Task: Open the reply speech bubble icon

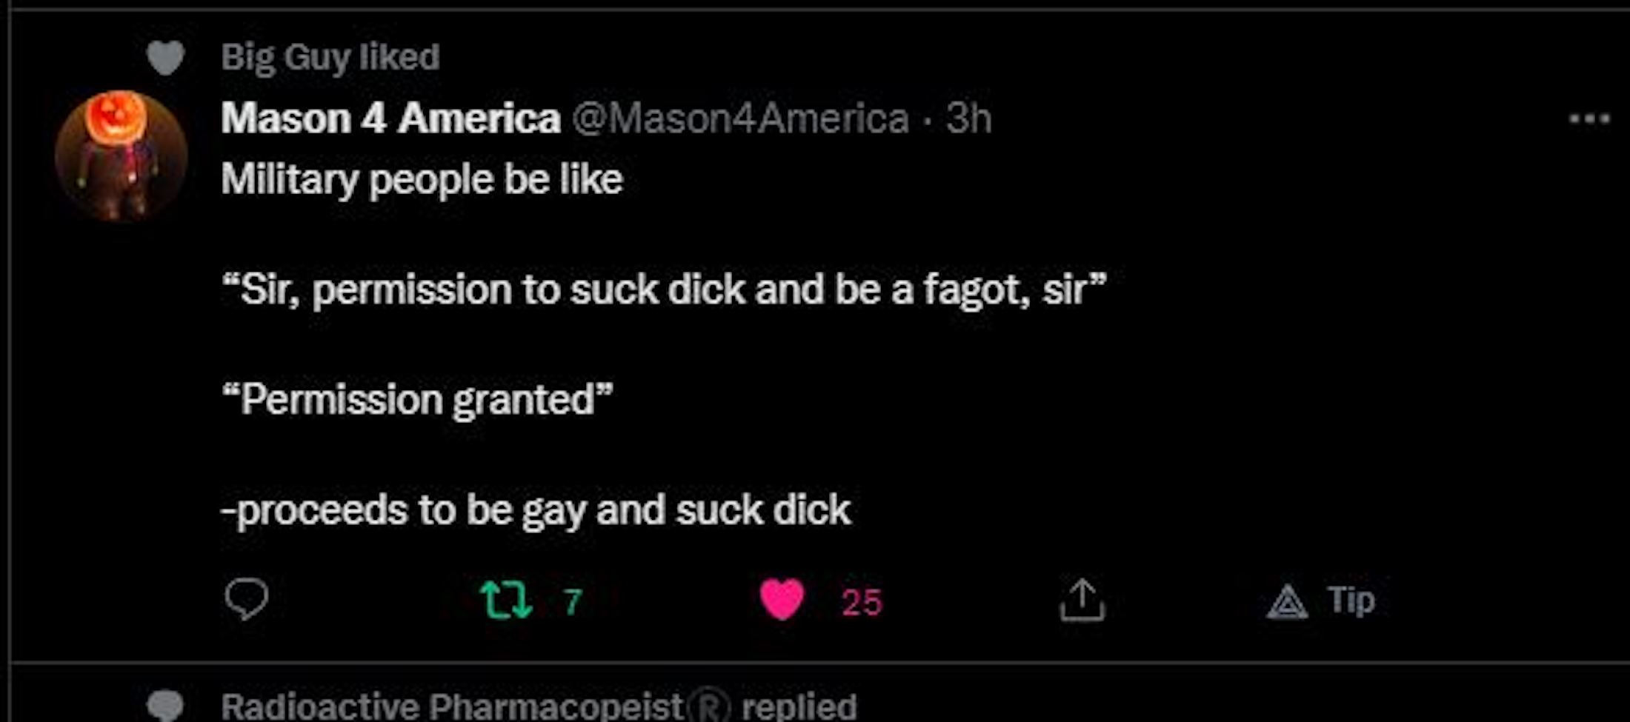Action: coord(246,599)
